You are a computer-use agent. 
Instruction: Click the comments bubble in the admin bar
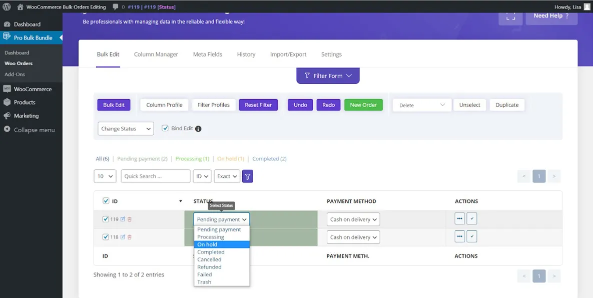coord(116,7)
